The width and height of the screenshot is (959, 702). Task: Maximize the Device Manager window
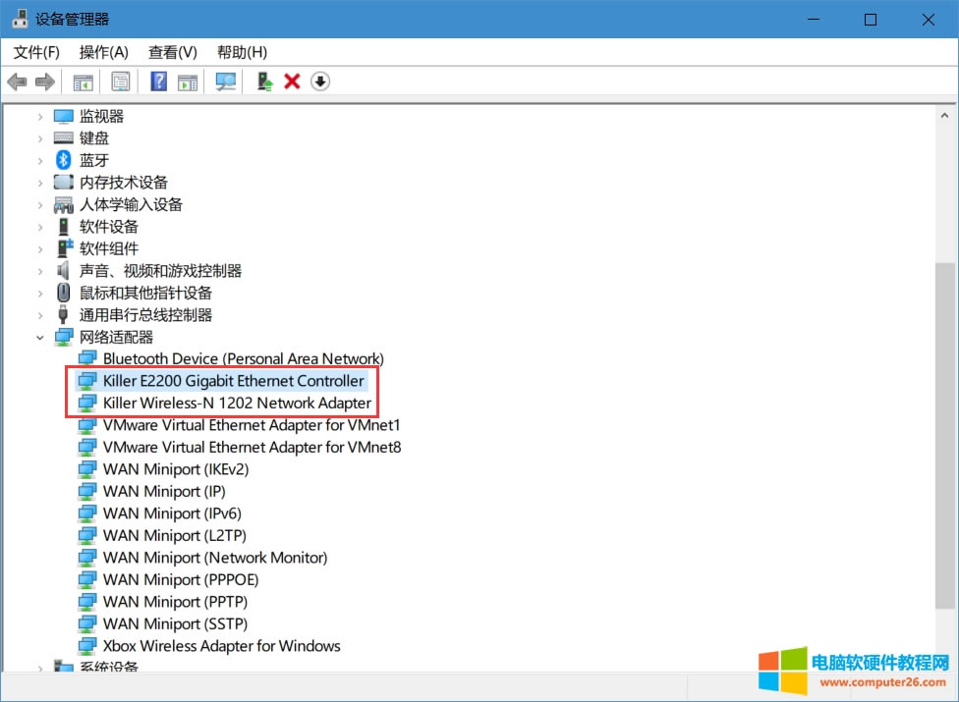tap(871, 20)
